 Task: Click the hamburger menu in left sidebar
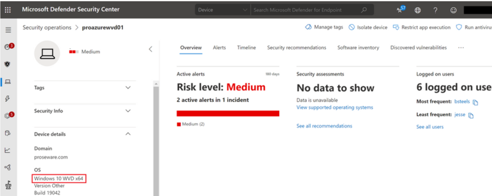tap(8, 30)
